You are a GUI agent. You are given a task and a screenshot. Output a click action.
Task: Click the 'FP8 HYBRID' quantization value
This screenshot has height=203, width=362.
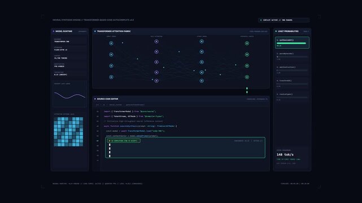tap(59, 67)
